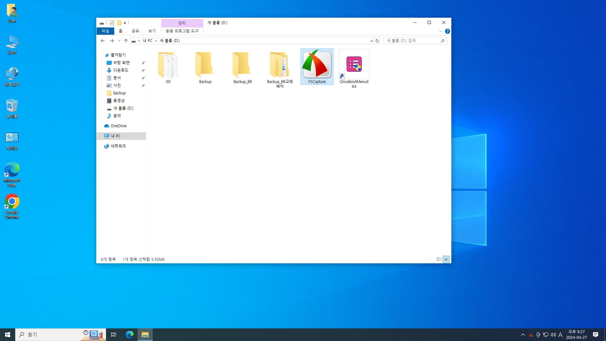606x341 pixels.
Task: Open the 보기 ribbon tab
Action: (152, 31)
